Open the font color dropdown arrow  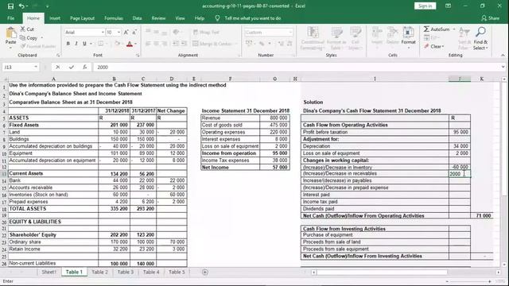[136, 44]
